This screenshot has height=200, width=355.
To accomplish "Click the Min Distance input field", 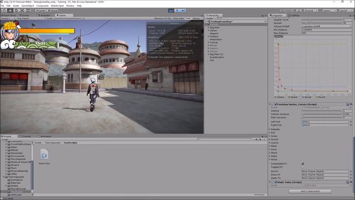I will pyautogui.click(x=327, y=29).
